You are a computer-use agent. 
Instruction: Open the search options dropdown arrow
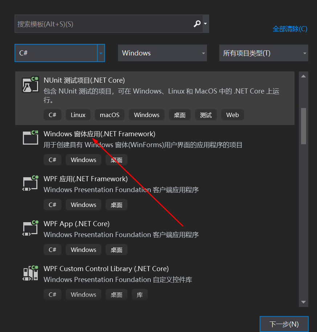tap(206, 24)
